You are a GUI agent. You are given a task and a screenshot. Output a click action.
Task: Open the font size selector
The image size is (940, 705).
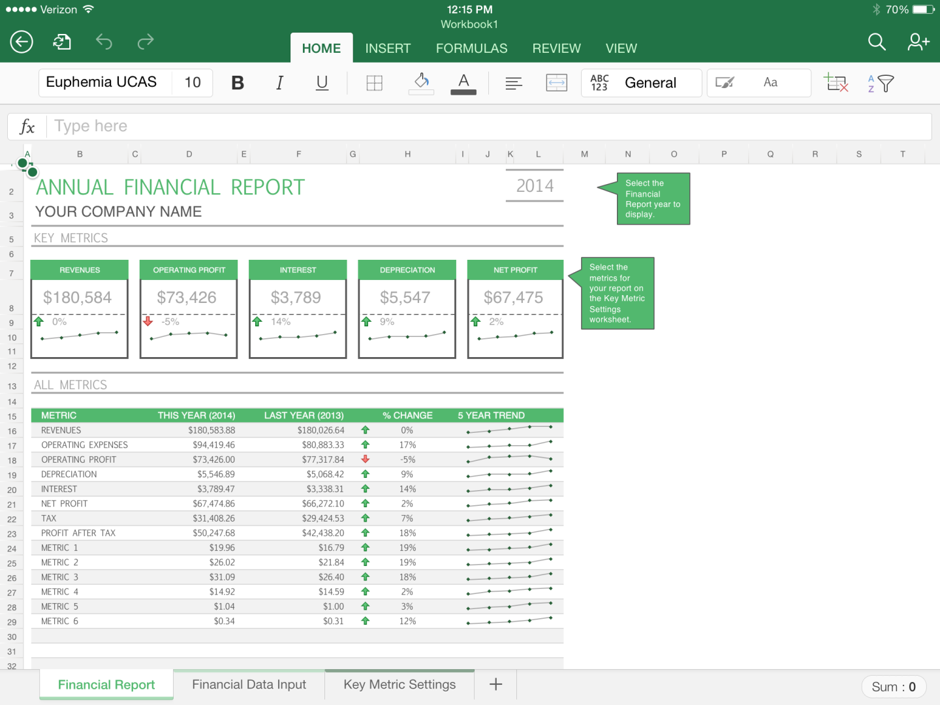tap(192, 83)
